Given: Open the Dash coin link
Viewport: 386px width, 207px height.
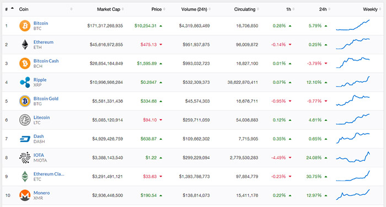Looking at the screenshot, I should (x=39, y=136).
